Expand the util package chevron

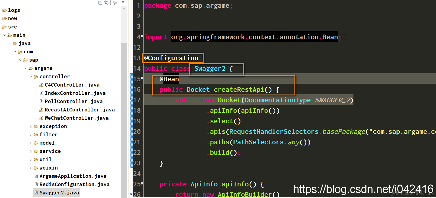point(31,160)
